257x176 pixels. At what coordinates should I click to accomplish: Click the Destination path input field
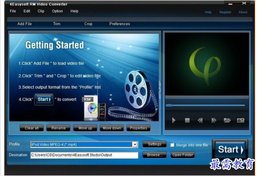84,155
